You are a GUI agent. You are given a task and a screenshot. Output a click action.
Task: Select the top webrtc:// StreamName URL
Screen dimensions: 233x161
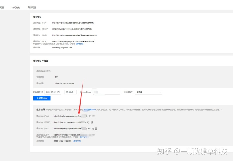73,42
